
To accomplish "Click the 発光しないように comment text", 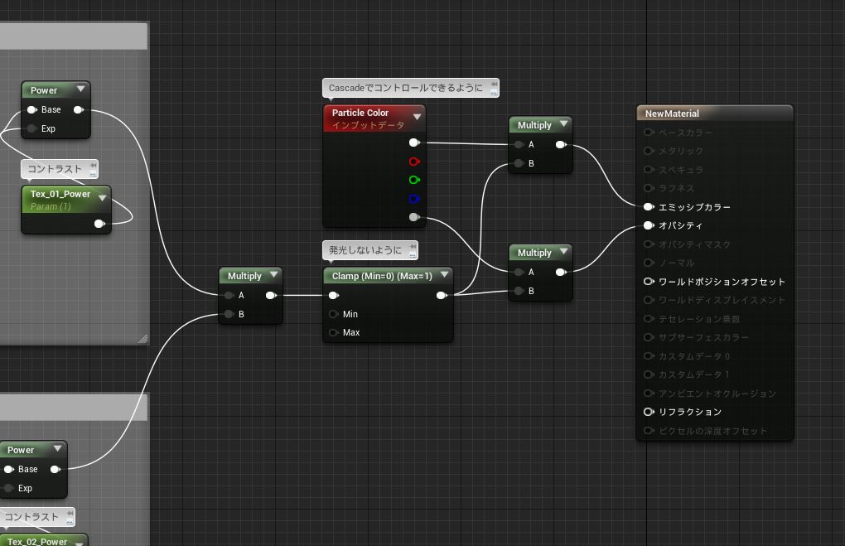I will tap(365, 250).
